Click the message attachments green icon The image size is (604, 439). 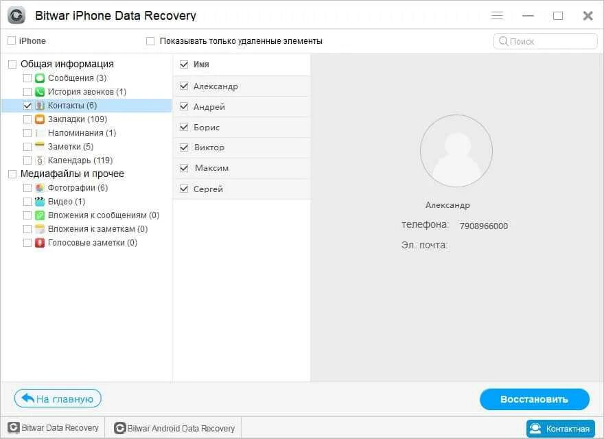click(40, 215)
